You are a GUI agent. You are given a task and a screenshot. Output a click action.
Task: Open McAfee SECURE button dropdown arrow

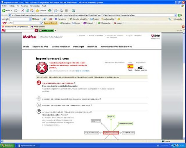tap(56, 30)
